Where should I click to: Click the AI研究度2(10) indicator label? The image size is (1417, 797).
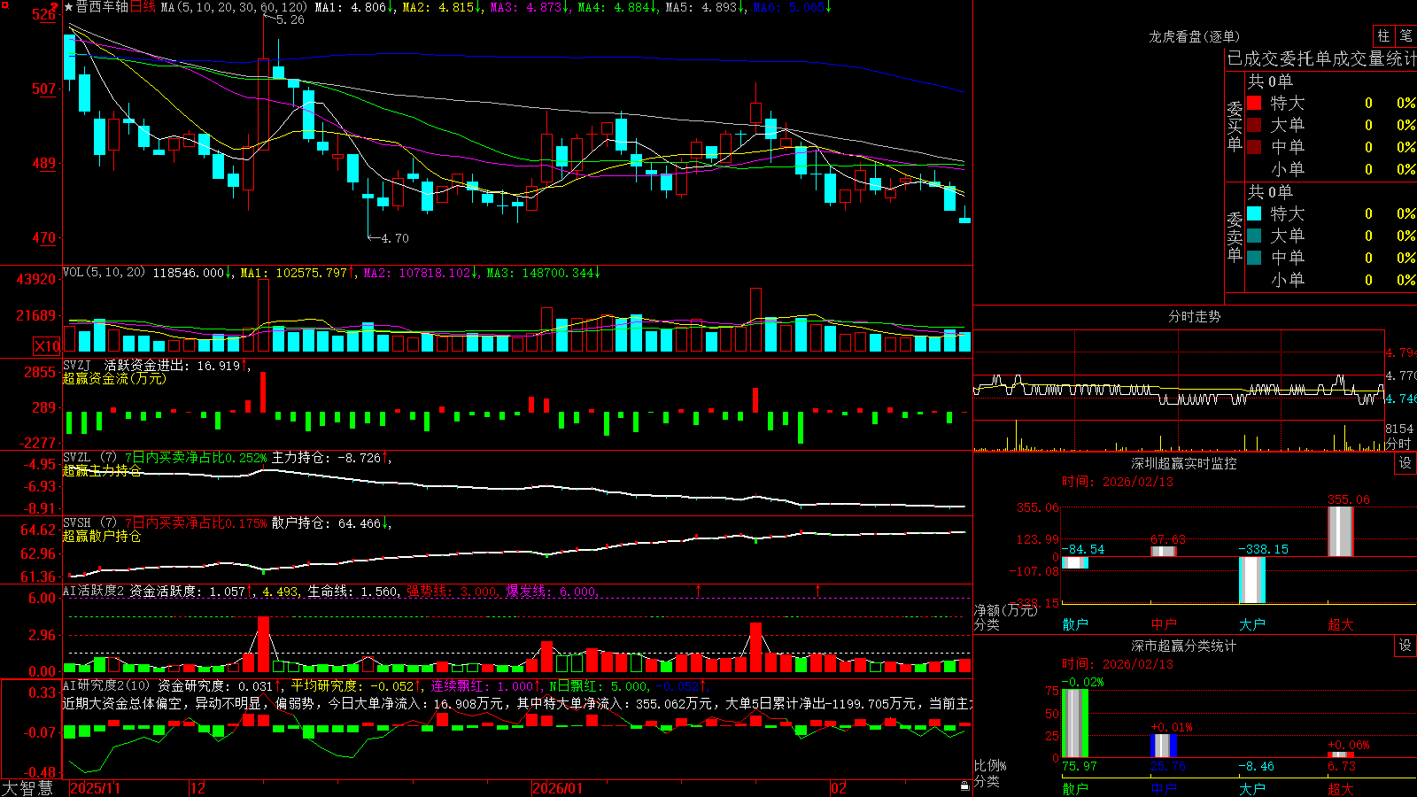click(x=106, y=685)
